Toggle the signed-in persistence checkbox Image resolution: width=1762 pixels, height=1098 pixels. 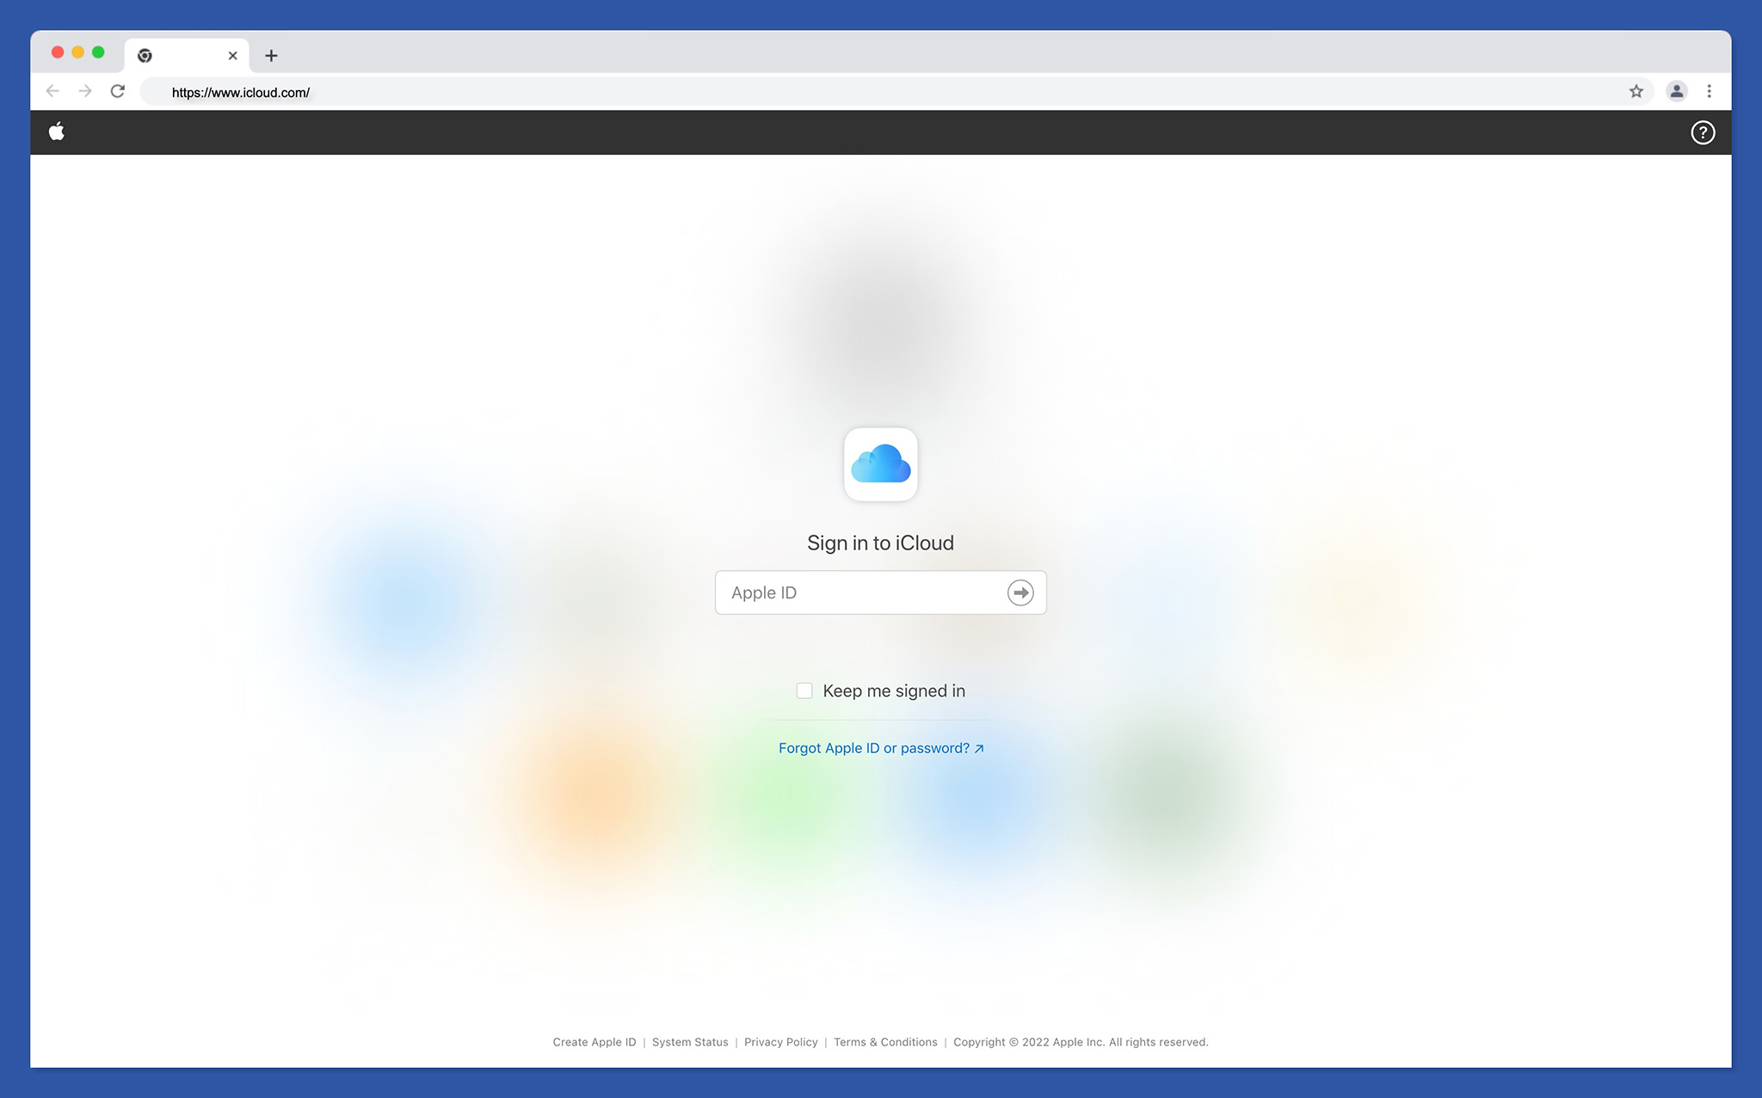[804, 690]
